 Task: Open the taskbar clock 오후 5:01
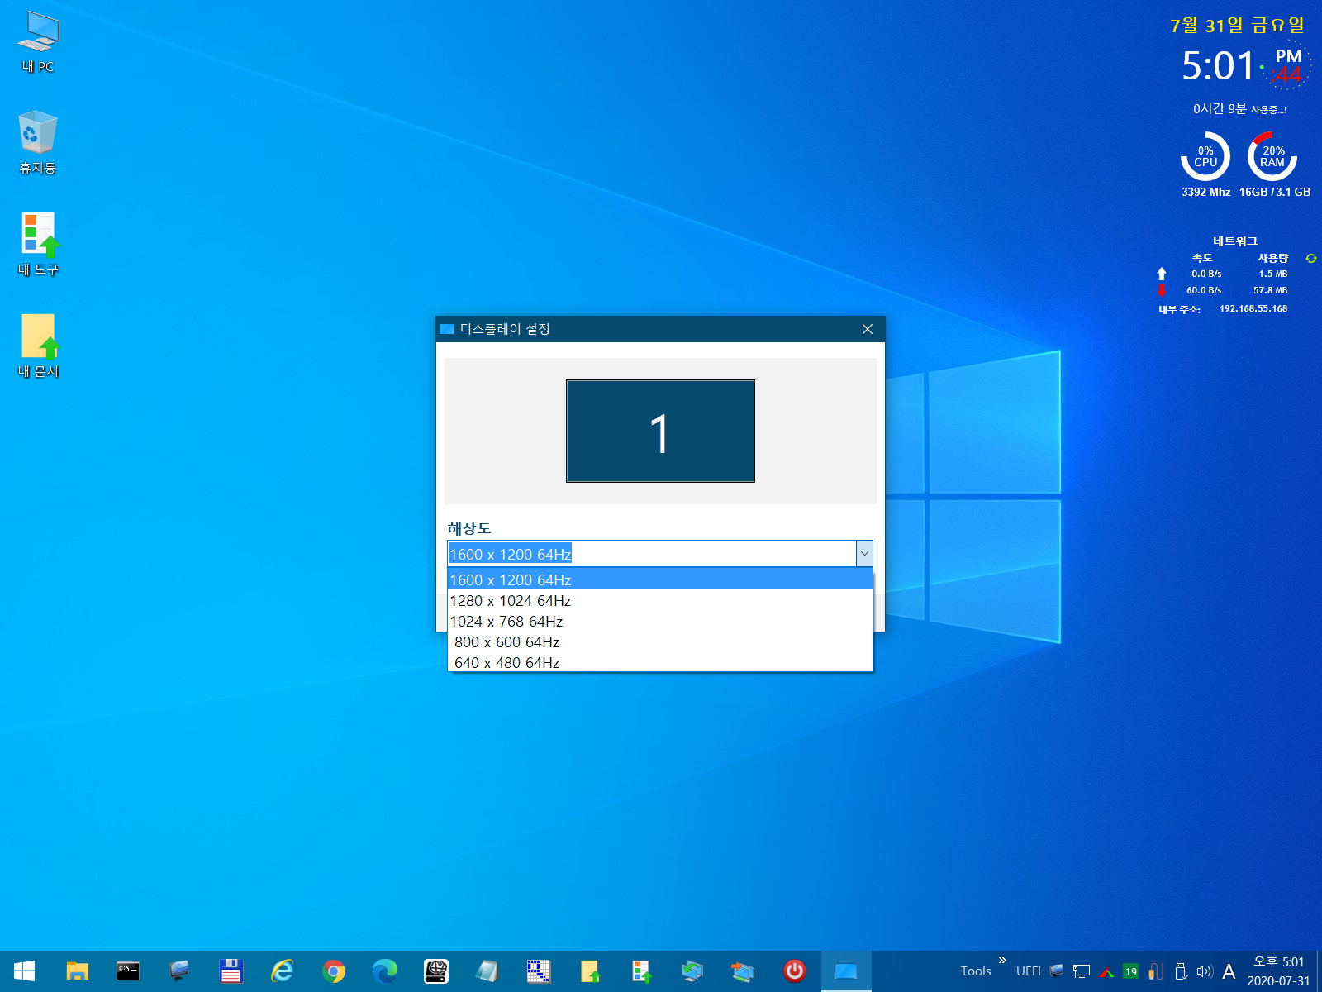[1278, 971]
